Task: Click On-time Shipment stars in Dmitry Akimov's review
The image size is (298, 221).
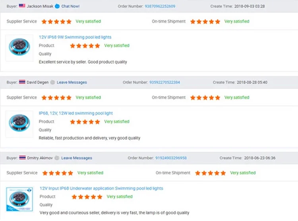Action: coord(211,173)
